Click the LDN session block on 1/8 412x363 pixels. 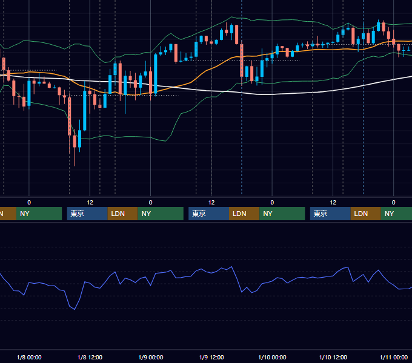(123, 214)
